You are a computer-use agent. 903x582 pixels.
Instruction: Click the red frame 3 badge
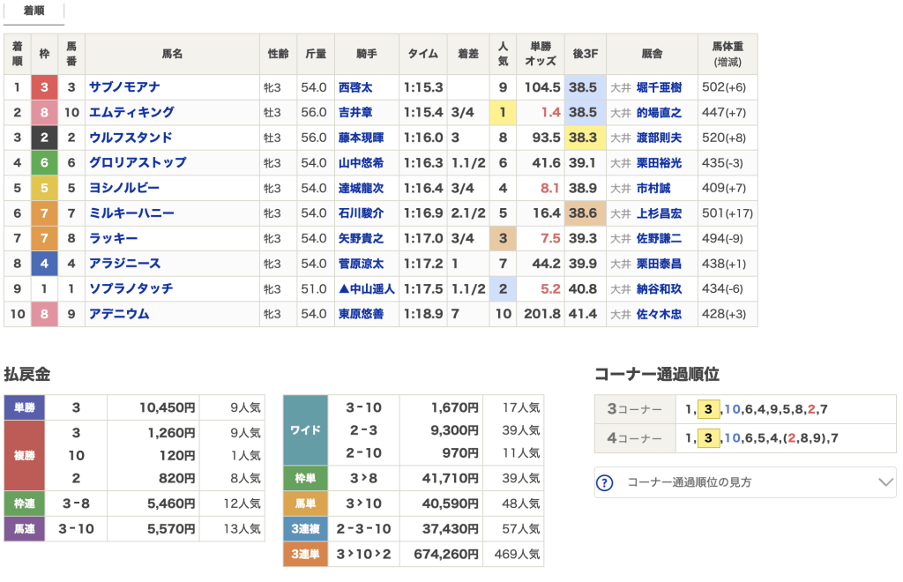(x=44, y=87)
